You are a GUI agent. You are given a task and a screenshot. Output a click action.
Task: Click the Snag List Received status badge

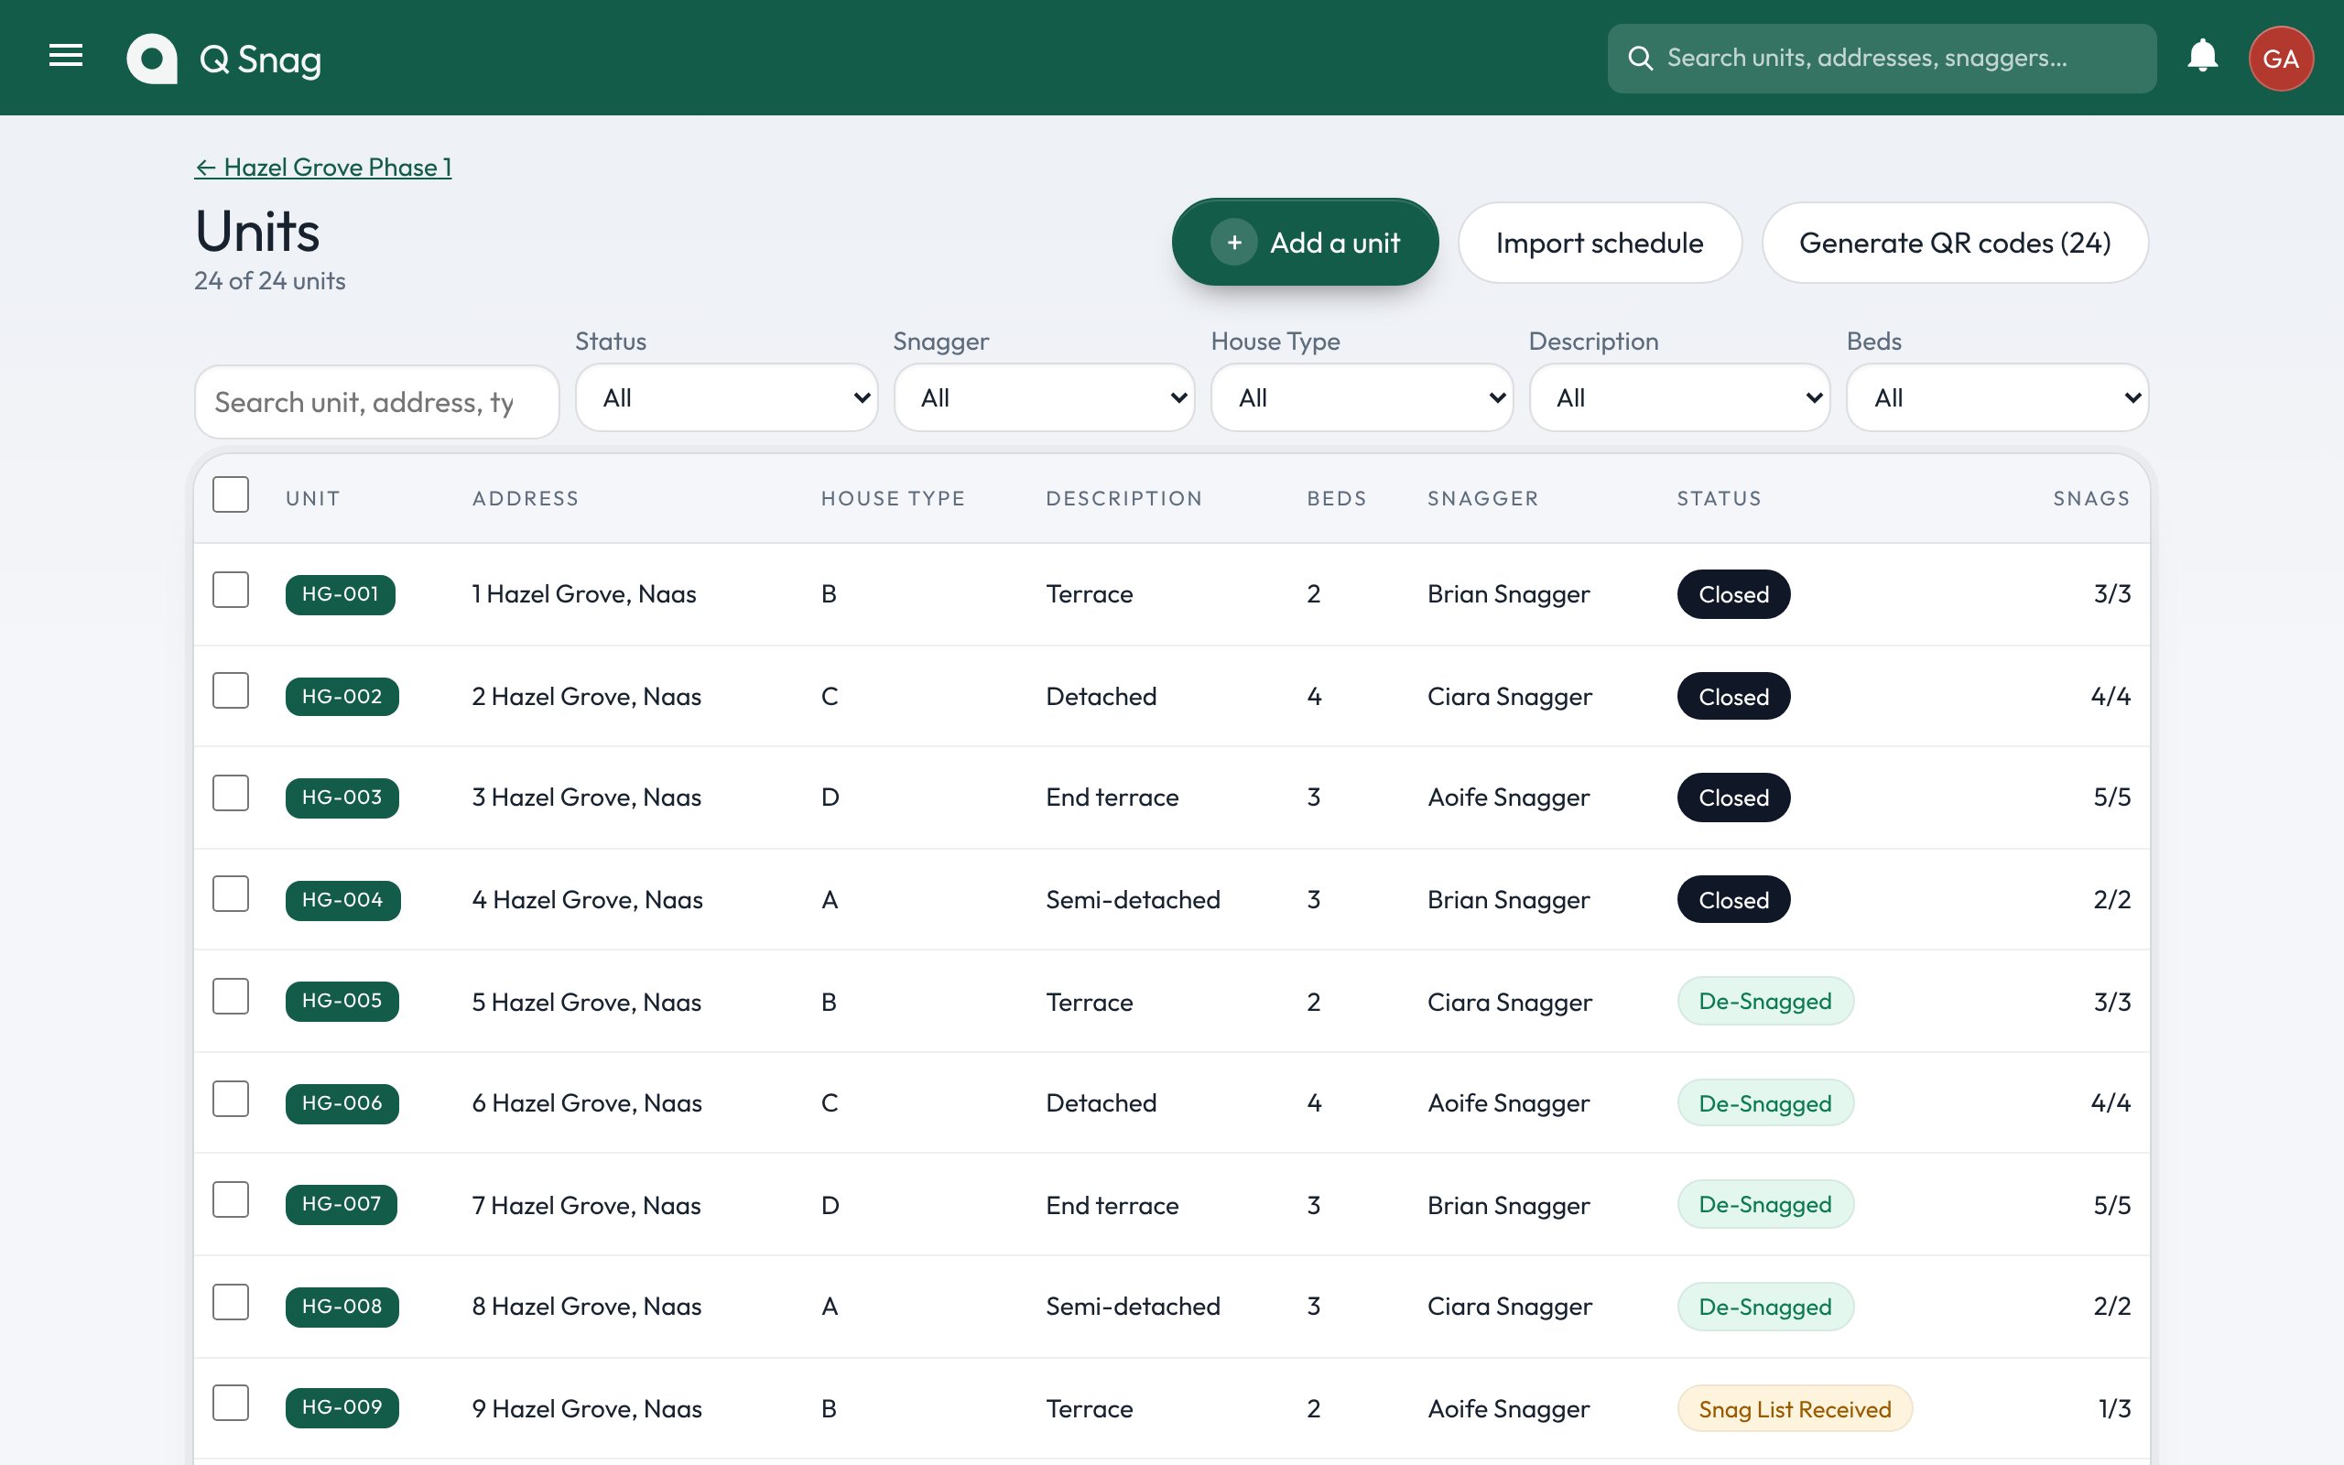tap(1794, 1409)
